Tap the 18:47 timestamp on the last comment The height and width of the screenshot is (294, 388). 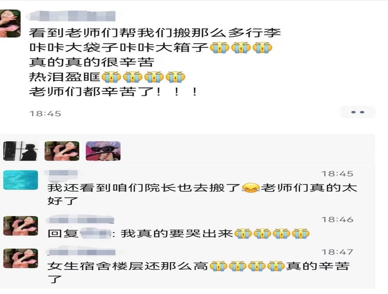tap(337, 252)
